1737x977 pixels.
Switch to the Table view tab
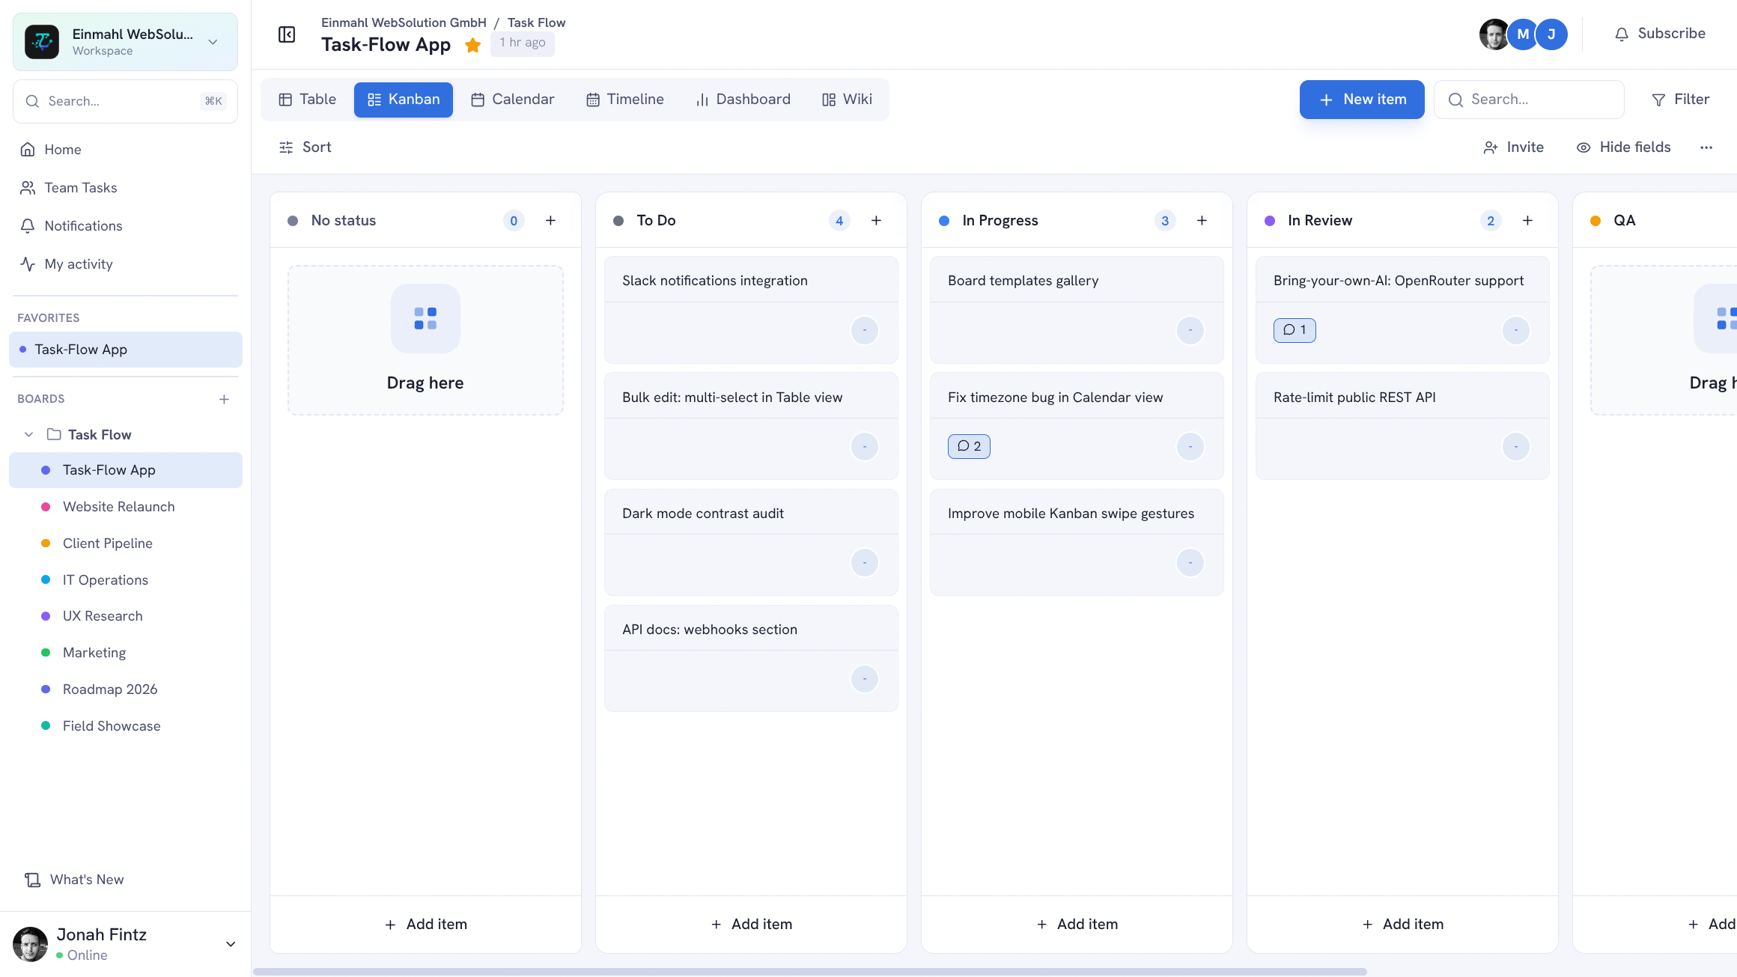pyautogui.click(x=307, y=100)
